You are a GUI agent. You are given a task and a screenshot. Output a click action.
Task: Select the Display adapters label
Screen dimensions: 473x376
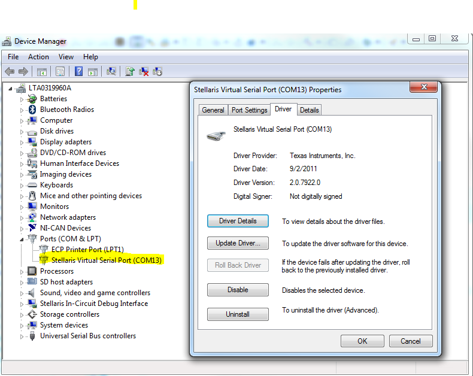point(66,142)
